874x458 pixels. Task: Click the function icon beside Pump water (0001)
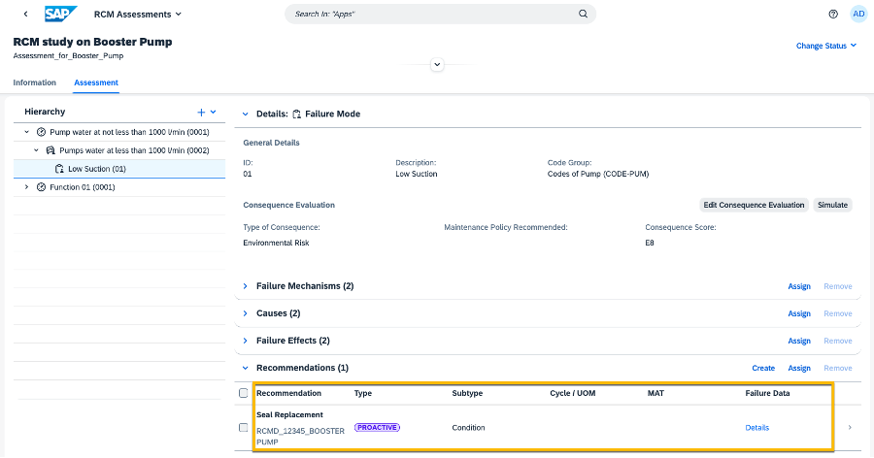(x=41, y=132)
